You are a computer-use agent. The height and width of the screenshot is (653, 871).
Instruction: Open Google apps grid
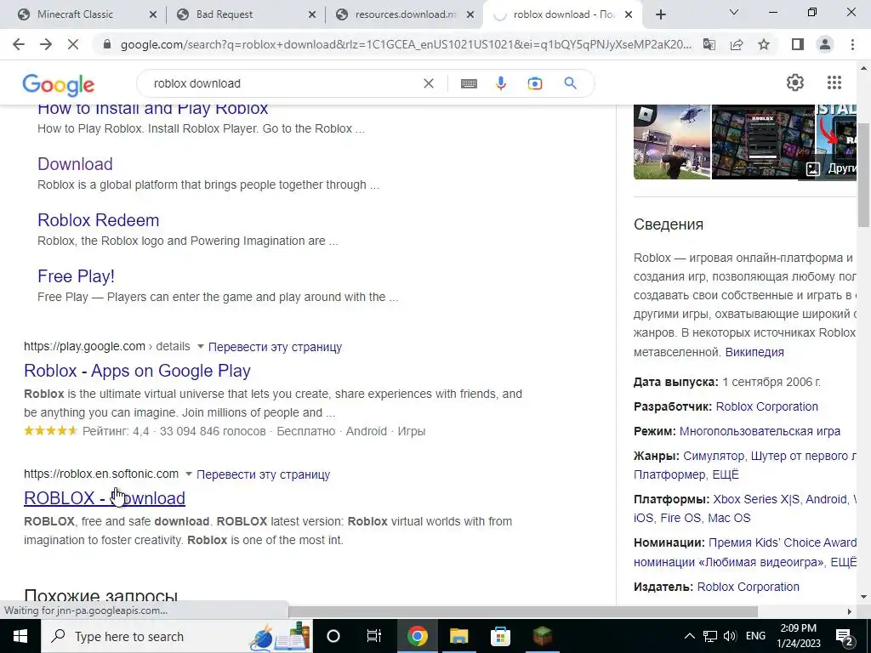(x=834, y=82)
